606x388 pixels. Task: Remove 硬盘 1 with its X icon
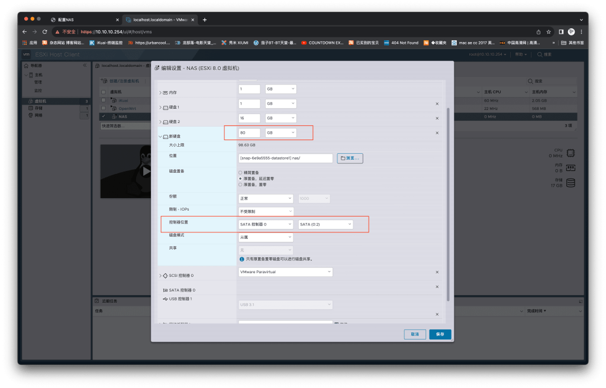[x=437, y=104]
